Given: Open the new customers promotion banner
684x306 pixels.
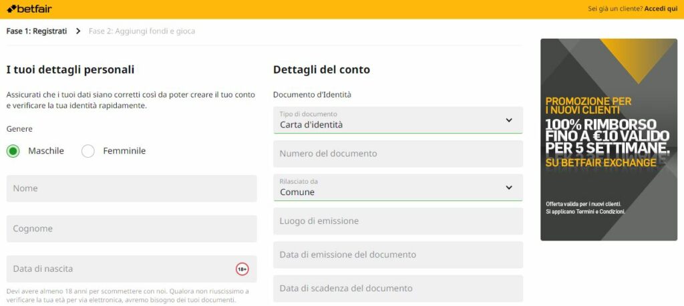Looking at the screenshot, I should [609, 140].
